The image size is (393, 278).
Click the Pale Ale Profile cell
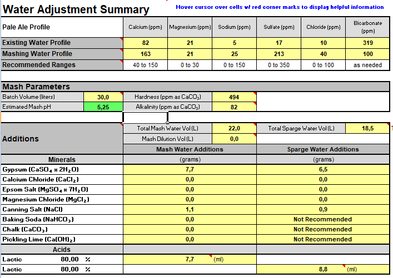coord(61,27)
